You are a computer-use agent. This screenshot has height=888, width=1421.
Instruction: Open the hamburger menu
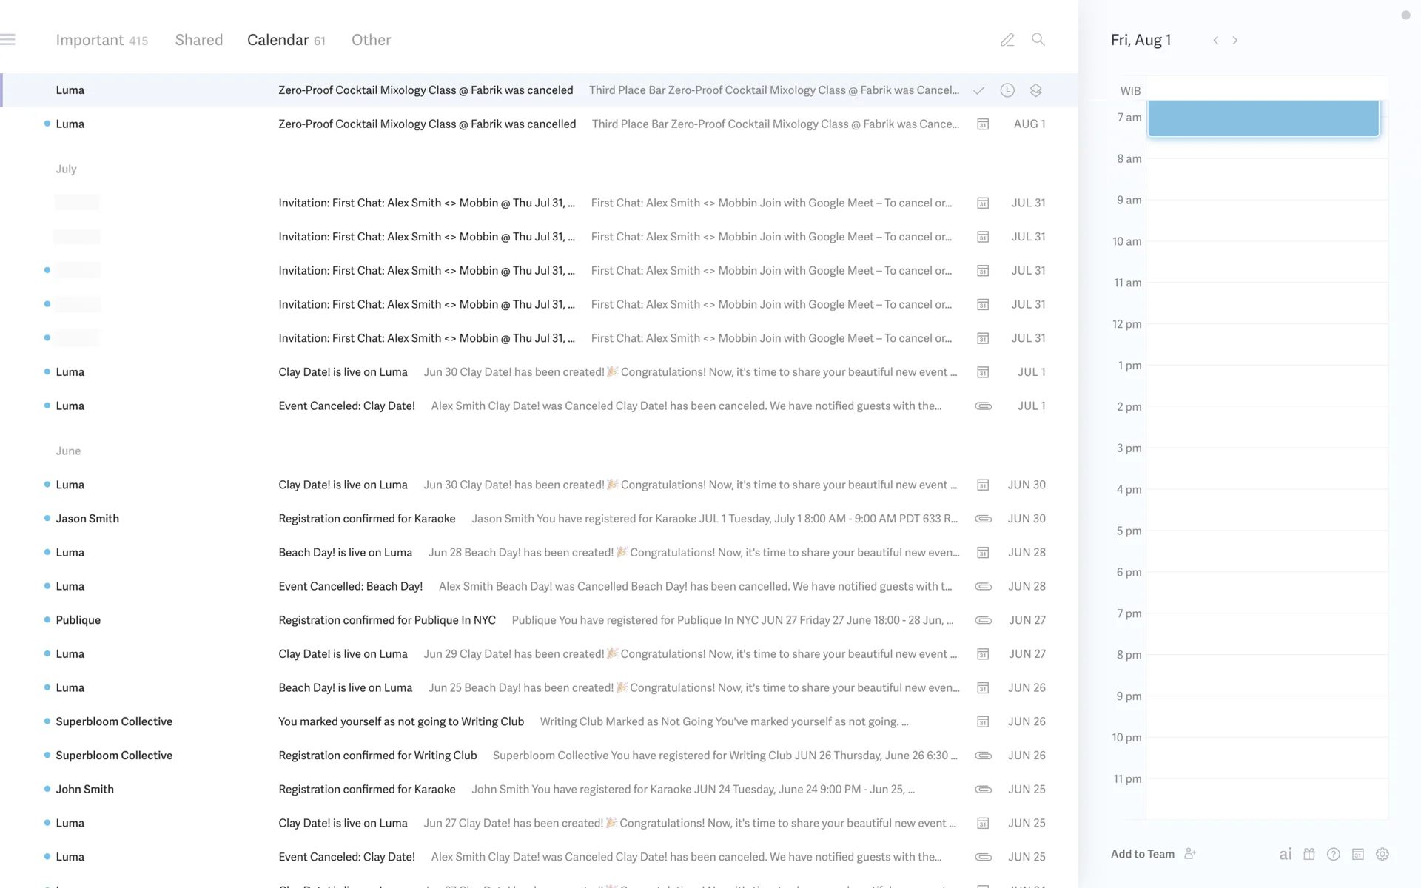pos(8,40)
